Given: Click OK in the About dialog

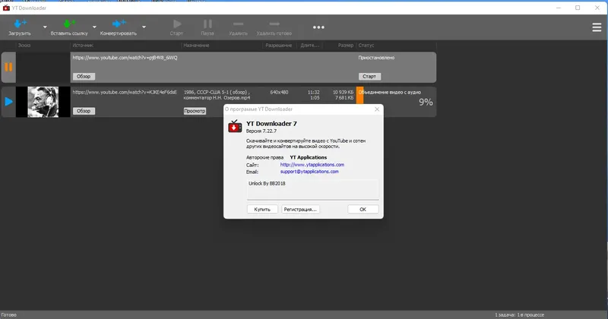Looking at the screenshot, I should pos(363,210).
